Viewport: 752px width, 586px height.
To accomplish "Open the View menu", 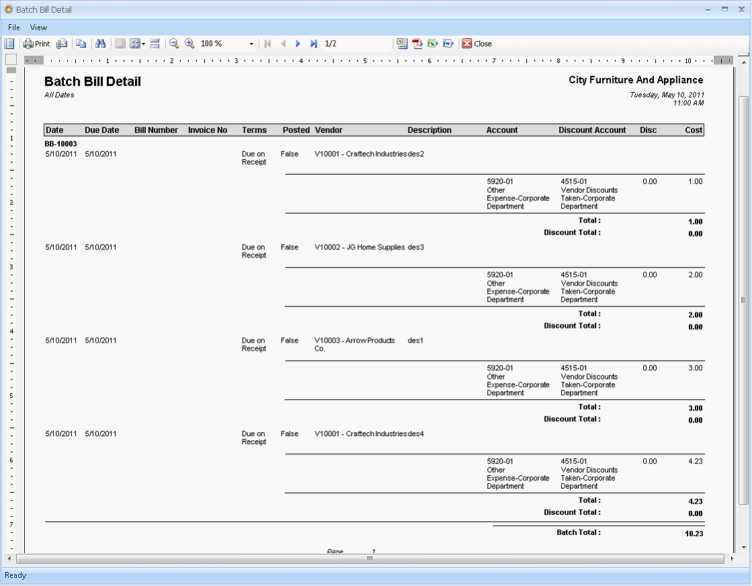I will pos(38,28).
